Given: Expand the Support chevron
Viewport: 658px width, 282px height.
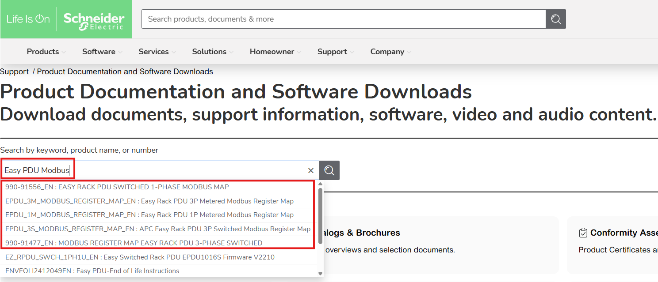Looking at the screenshot, I should coord(352,52).
